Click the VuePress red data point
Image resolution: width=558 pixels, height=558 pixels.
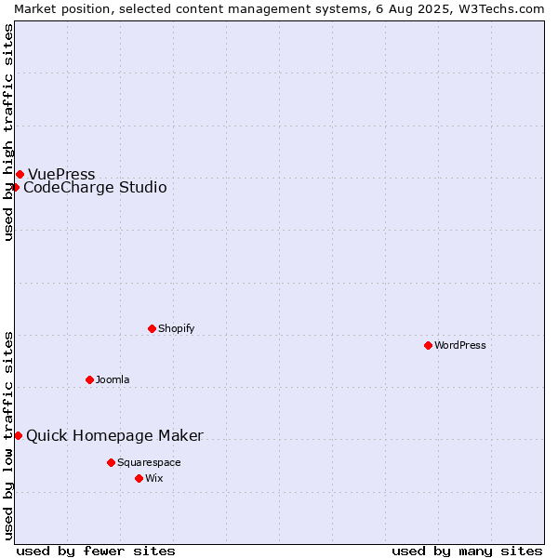[20, 175]
